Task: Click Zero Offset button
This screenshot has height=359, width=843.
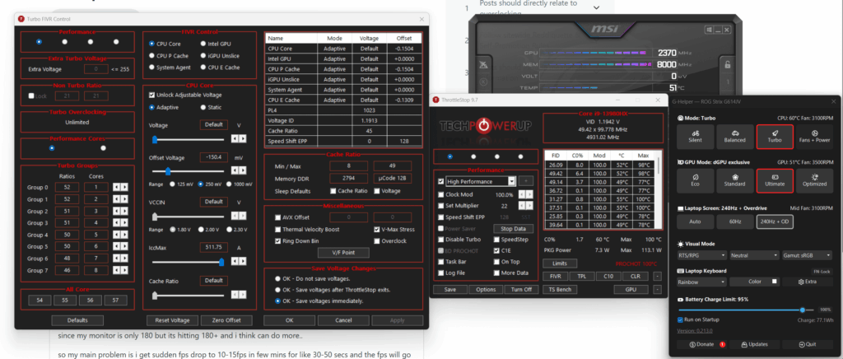Action: [x=226, y=320]
